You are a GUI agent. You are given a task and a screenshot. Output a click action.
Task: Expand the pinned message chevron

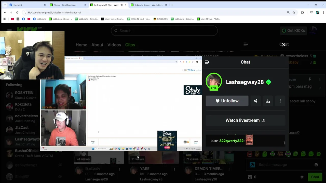[320, 88]
